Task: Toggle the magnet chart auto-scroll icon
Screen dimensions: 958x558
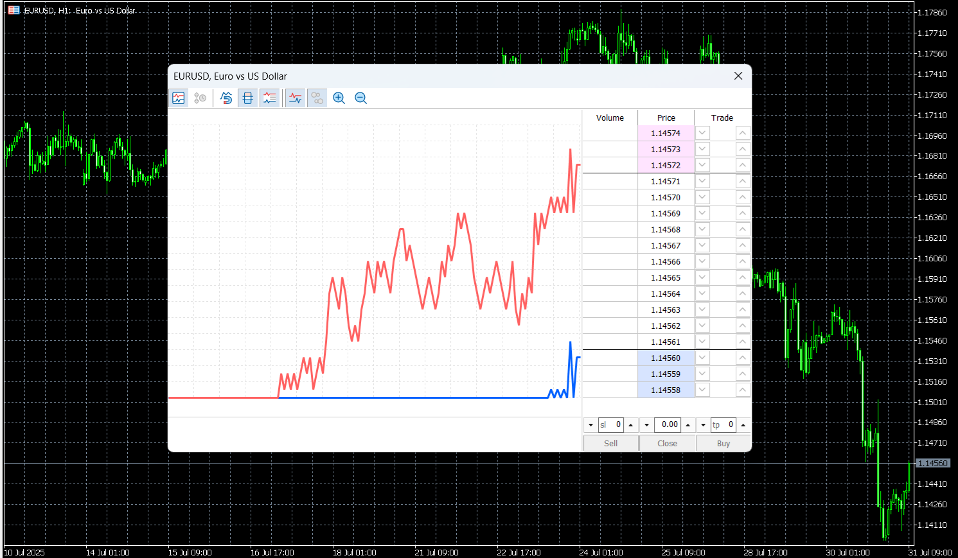Action: 226,98
